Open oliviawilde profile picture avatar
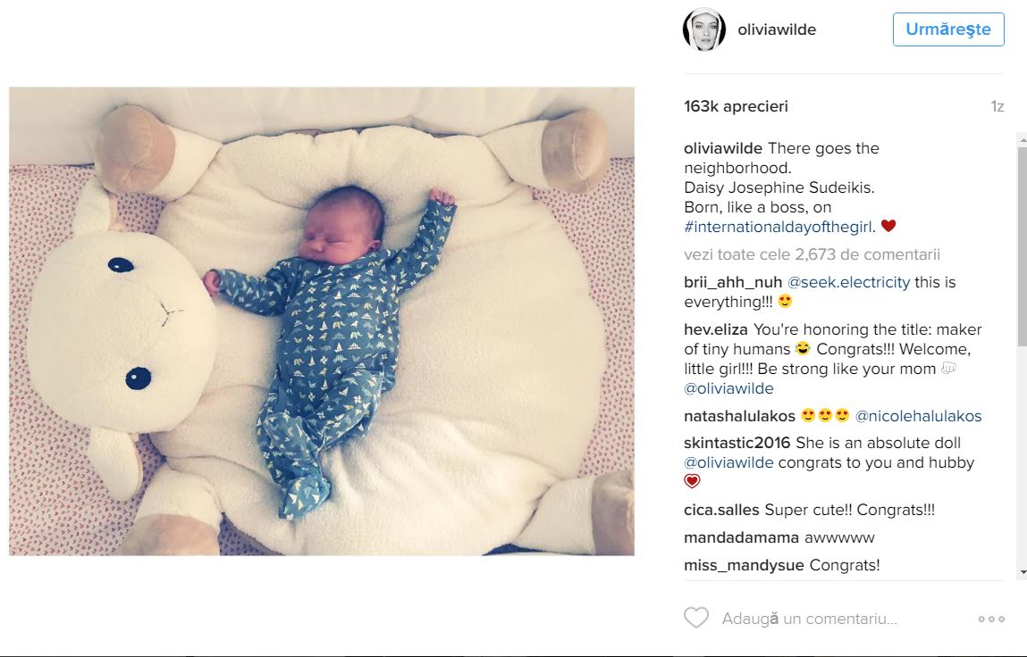This screenshot has width=1027, height=657. tap(704, 29)
